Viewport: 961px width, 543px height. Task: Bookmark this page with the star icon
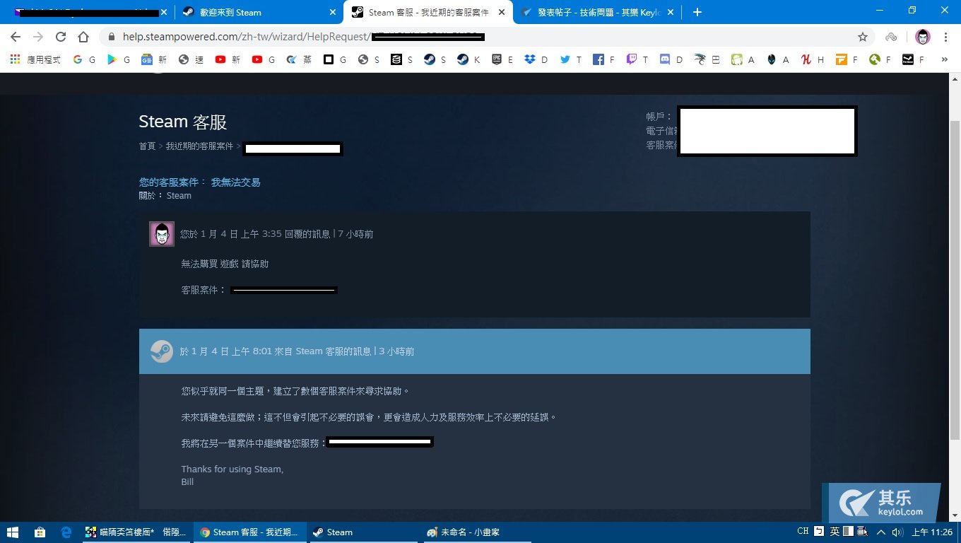[863, 37]
